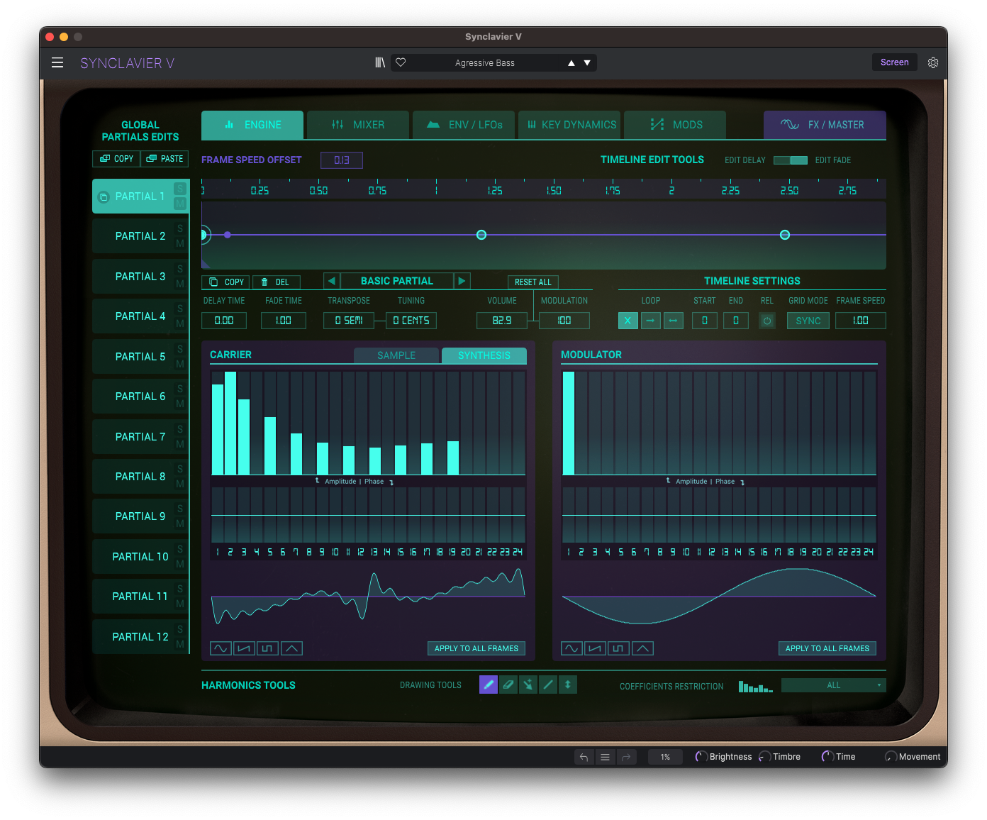Toggle SYNC grid mode
The height and width of the screenshot is (820, 987).
tap(808, 321)
